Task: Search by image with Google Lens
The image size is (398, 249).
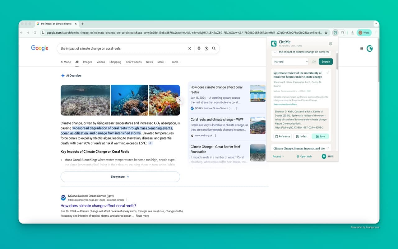Action: [206, 49]
